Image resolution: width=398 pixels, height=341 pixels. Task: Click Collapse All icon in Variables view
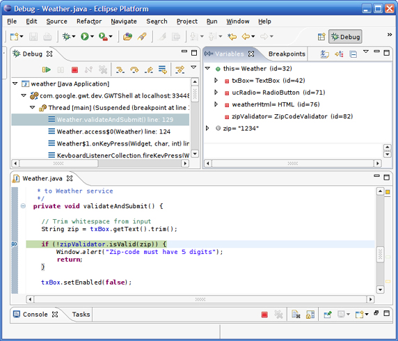pos(353,54)
